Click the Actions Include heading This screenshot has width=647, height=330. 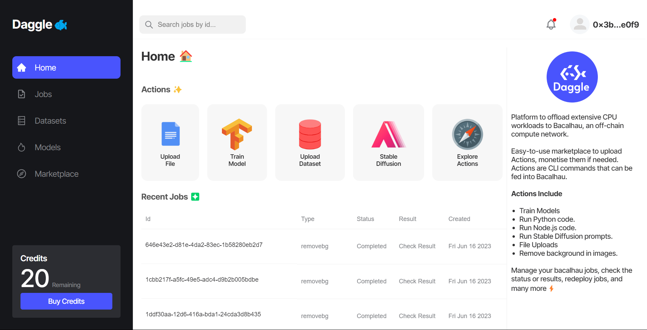click(x=537, y=193)
